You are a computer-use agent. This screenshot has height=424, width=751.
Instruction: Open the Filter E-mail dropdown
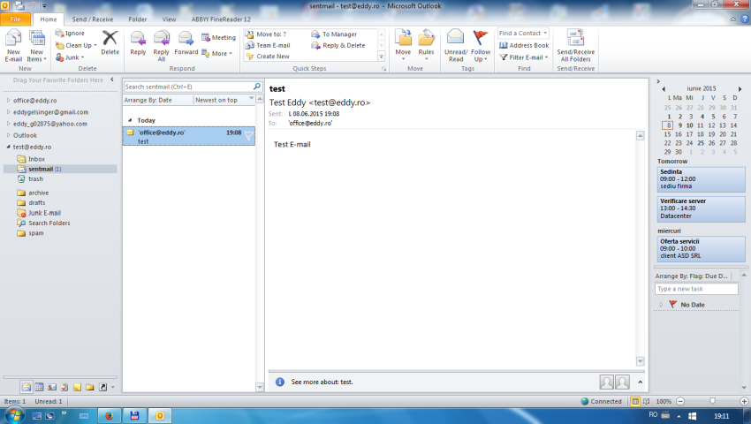(x=524, y=57)
